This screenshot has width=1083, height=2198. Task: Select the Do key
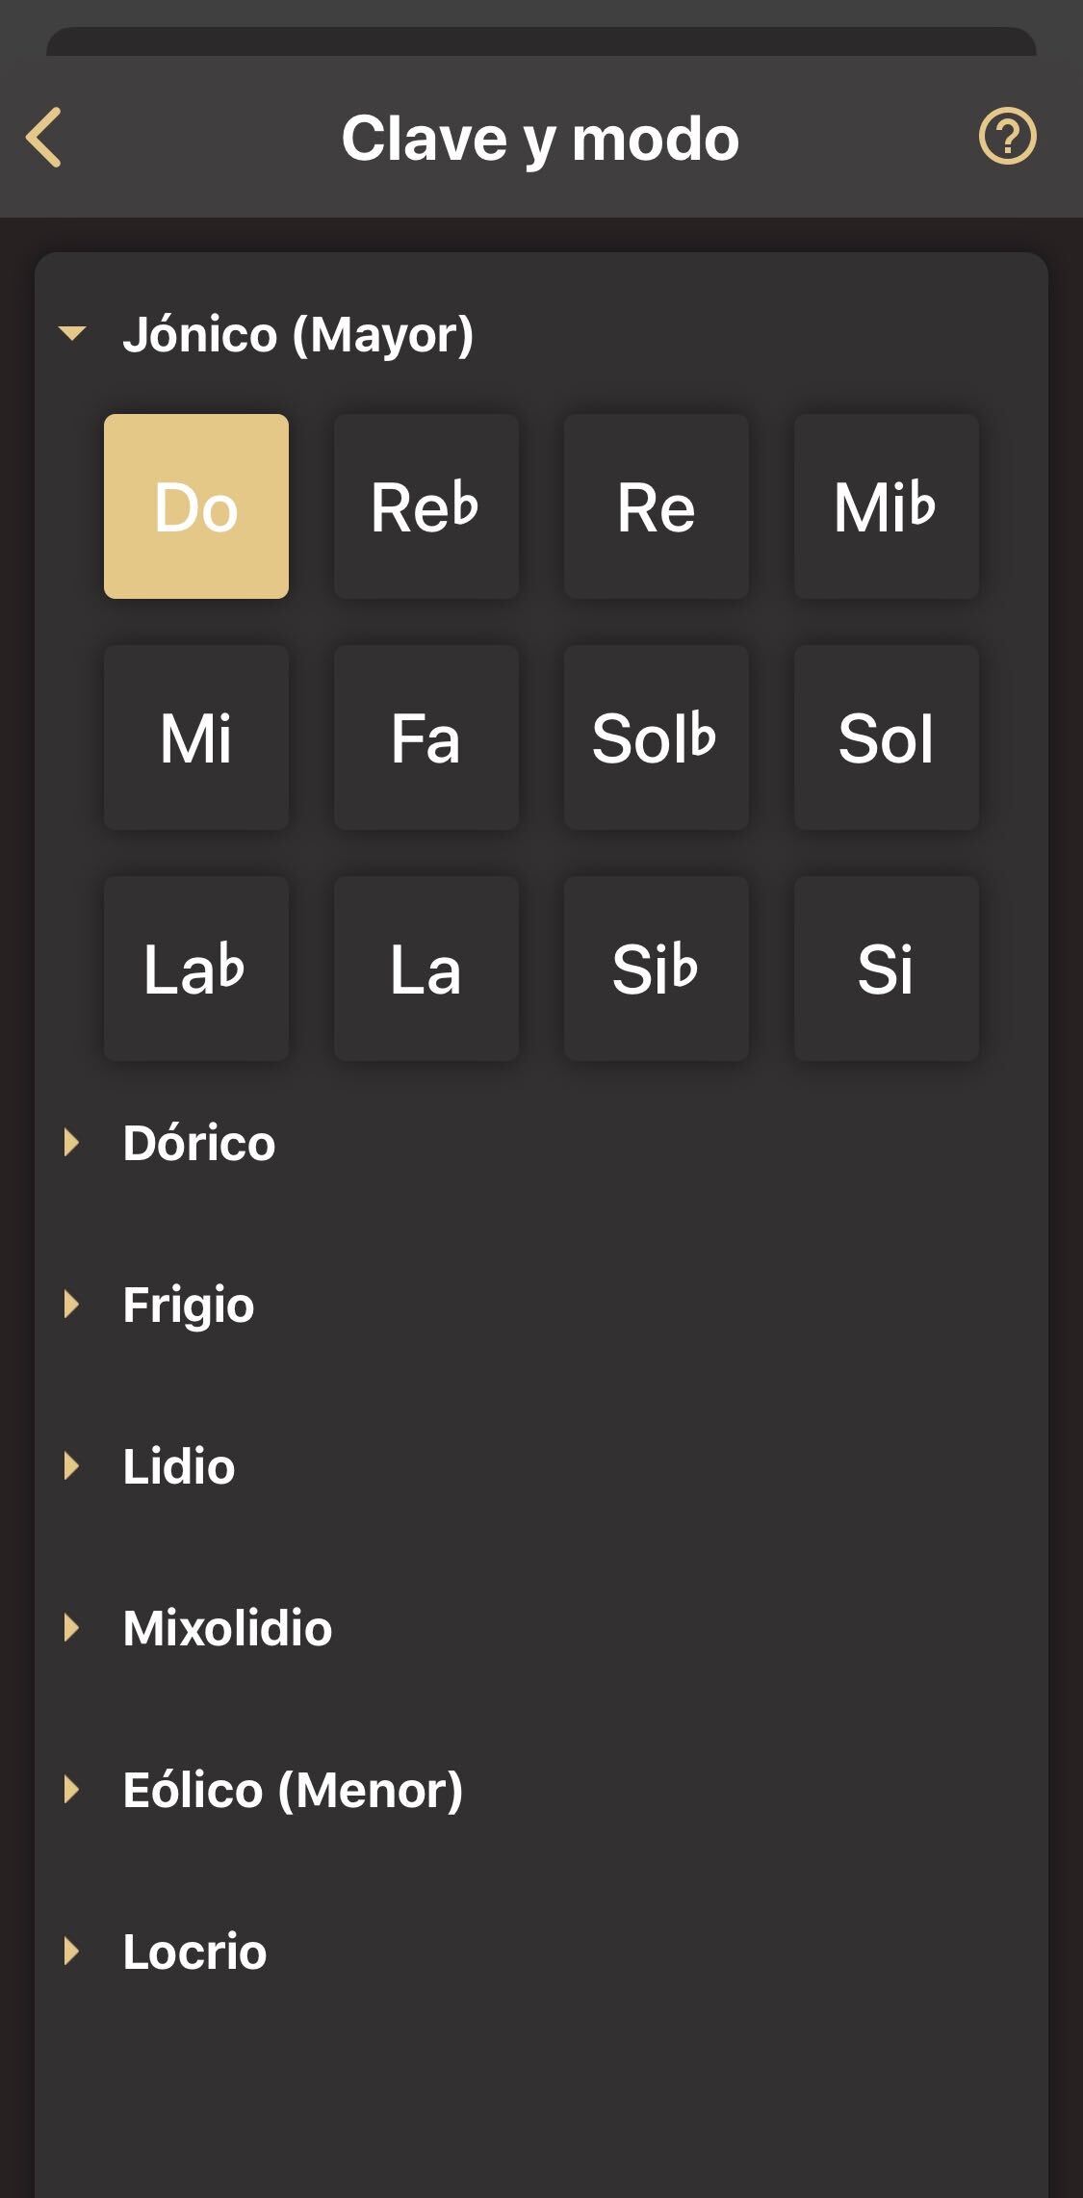pos(196,506)
